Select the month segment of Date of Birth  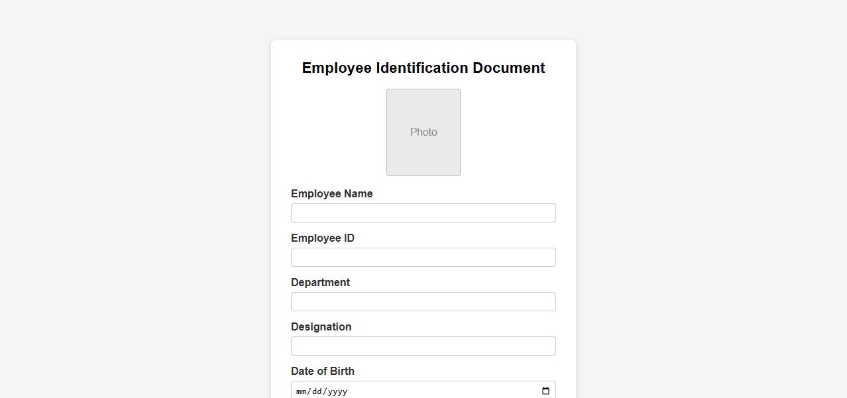point(302,391)
